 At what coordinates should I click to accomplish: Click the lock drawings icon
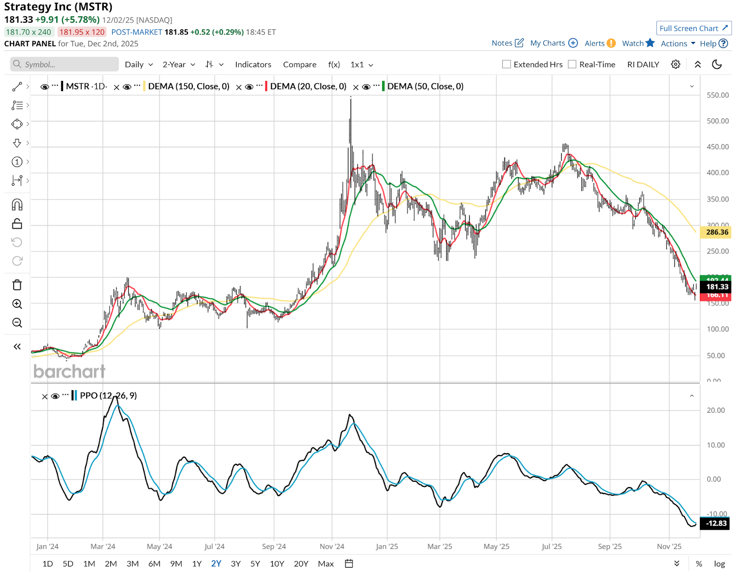pyautogui.click(x=17, y=223)
